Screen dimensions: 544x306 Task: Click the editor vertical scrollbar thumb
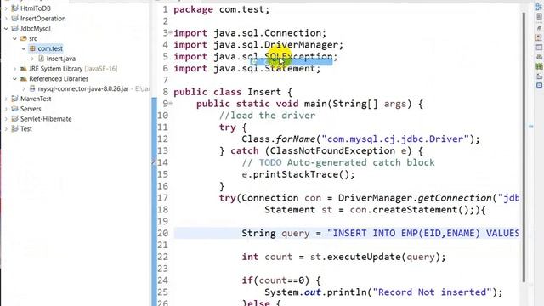[524, 147]
